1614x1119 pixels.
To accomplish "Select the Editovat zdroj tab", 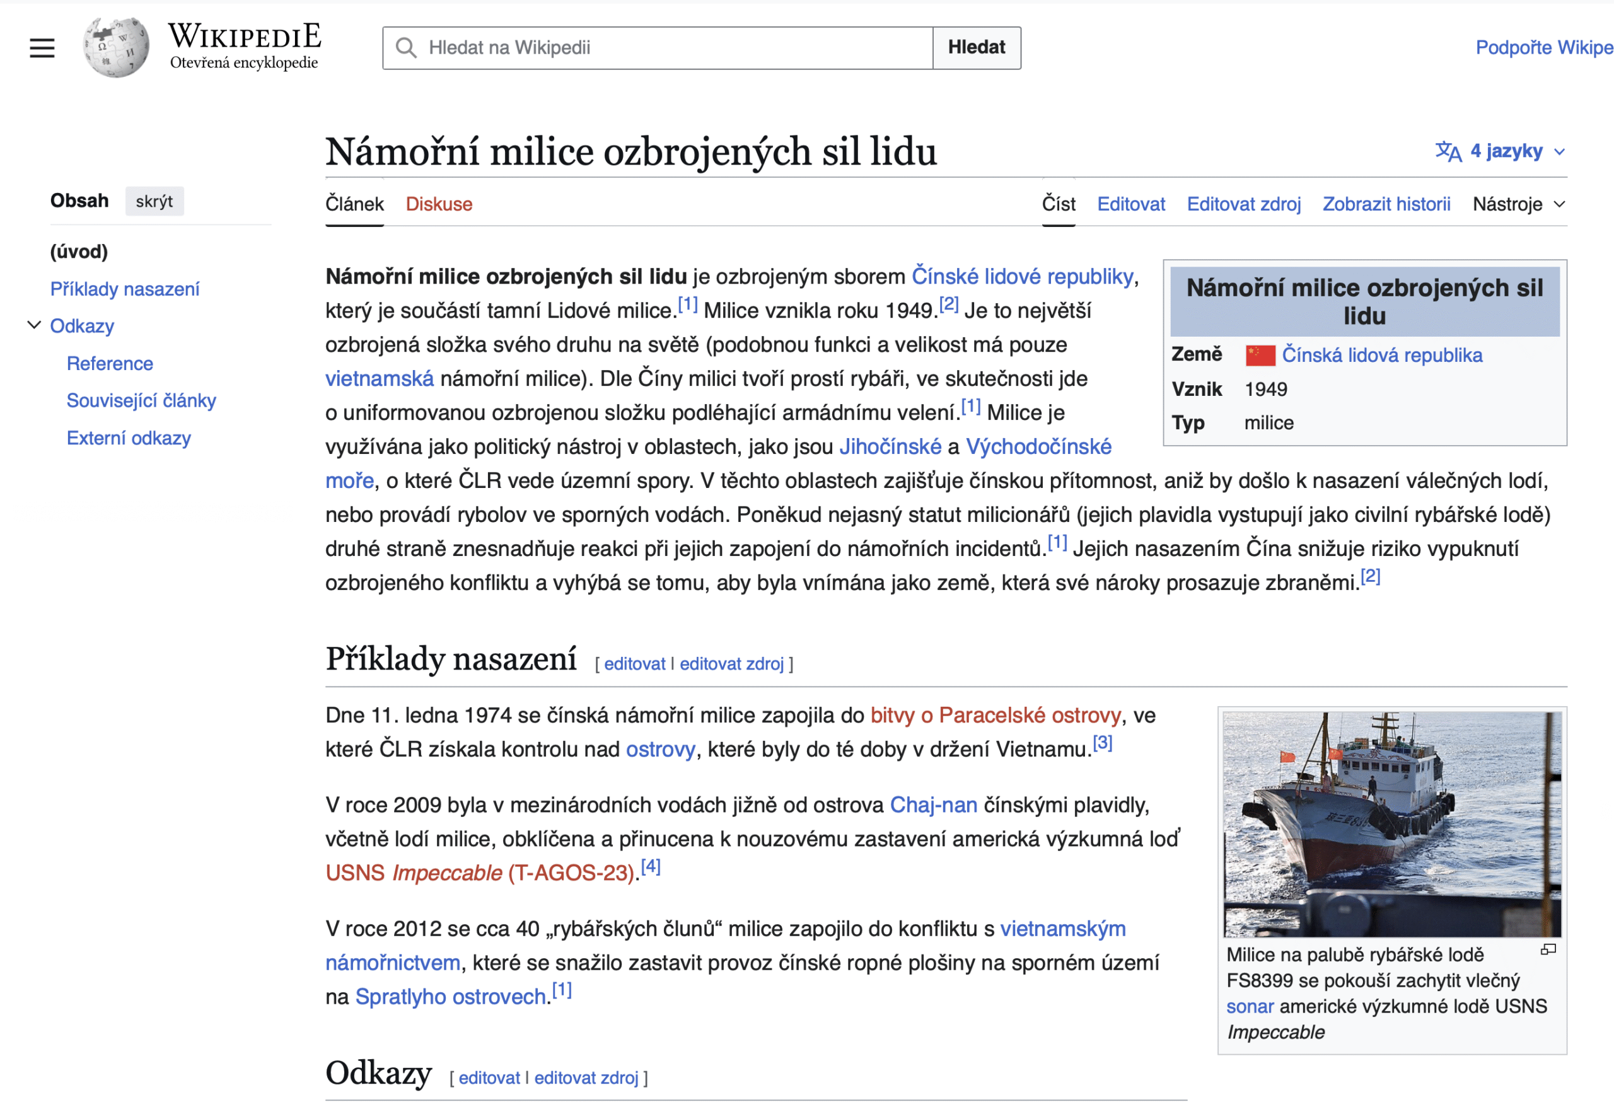I will pyautogui.click(x=1243, y=204).
